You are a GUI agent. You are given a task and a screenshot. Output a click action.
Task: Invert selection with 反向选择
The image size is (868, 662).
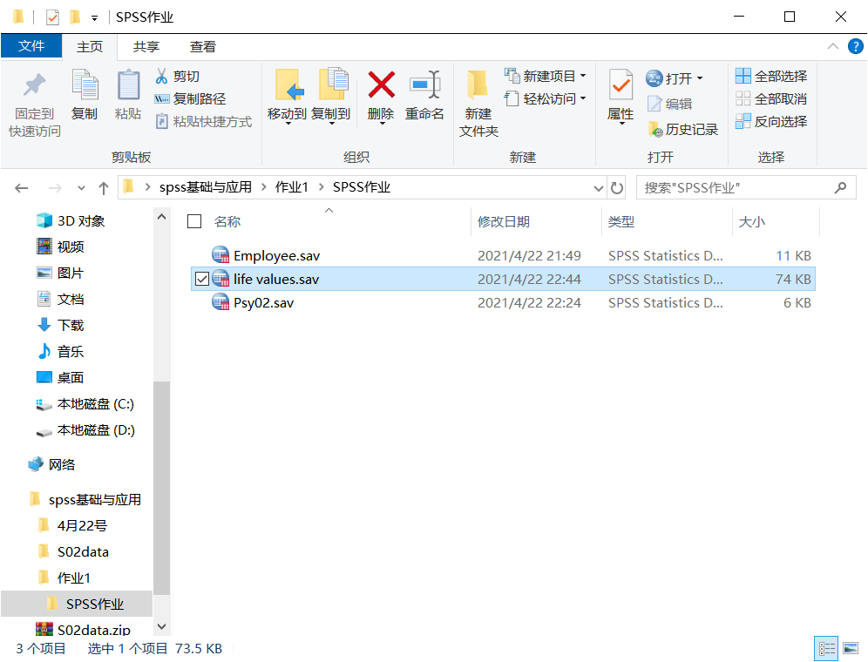[771, 121]
